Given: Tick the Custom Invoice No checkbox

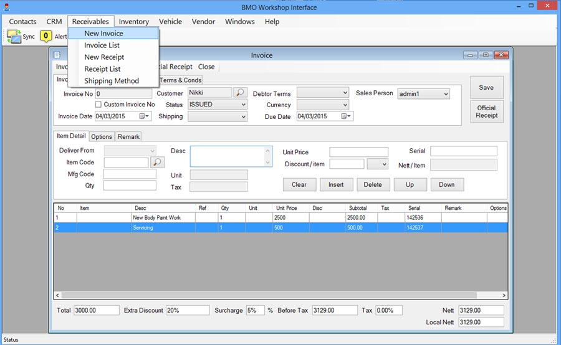Looking at the screenshot, I should tap(98, 105).
